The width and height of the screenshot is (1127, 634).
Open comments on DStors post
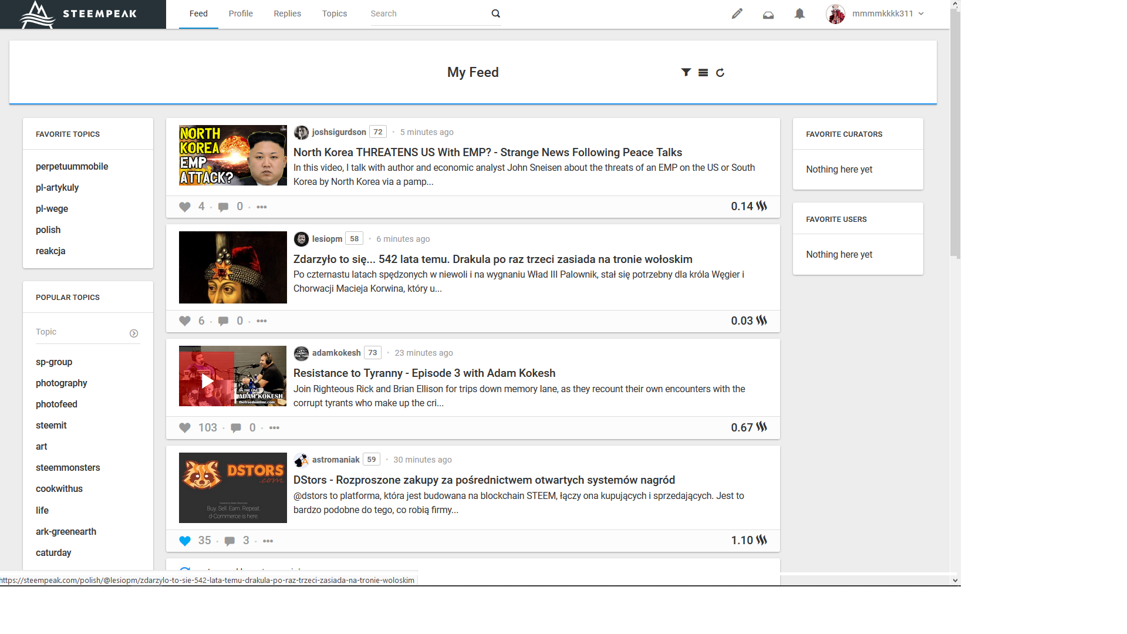pos(230,541)
